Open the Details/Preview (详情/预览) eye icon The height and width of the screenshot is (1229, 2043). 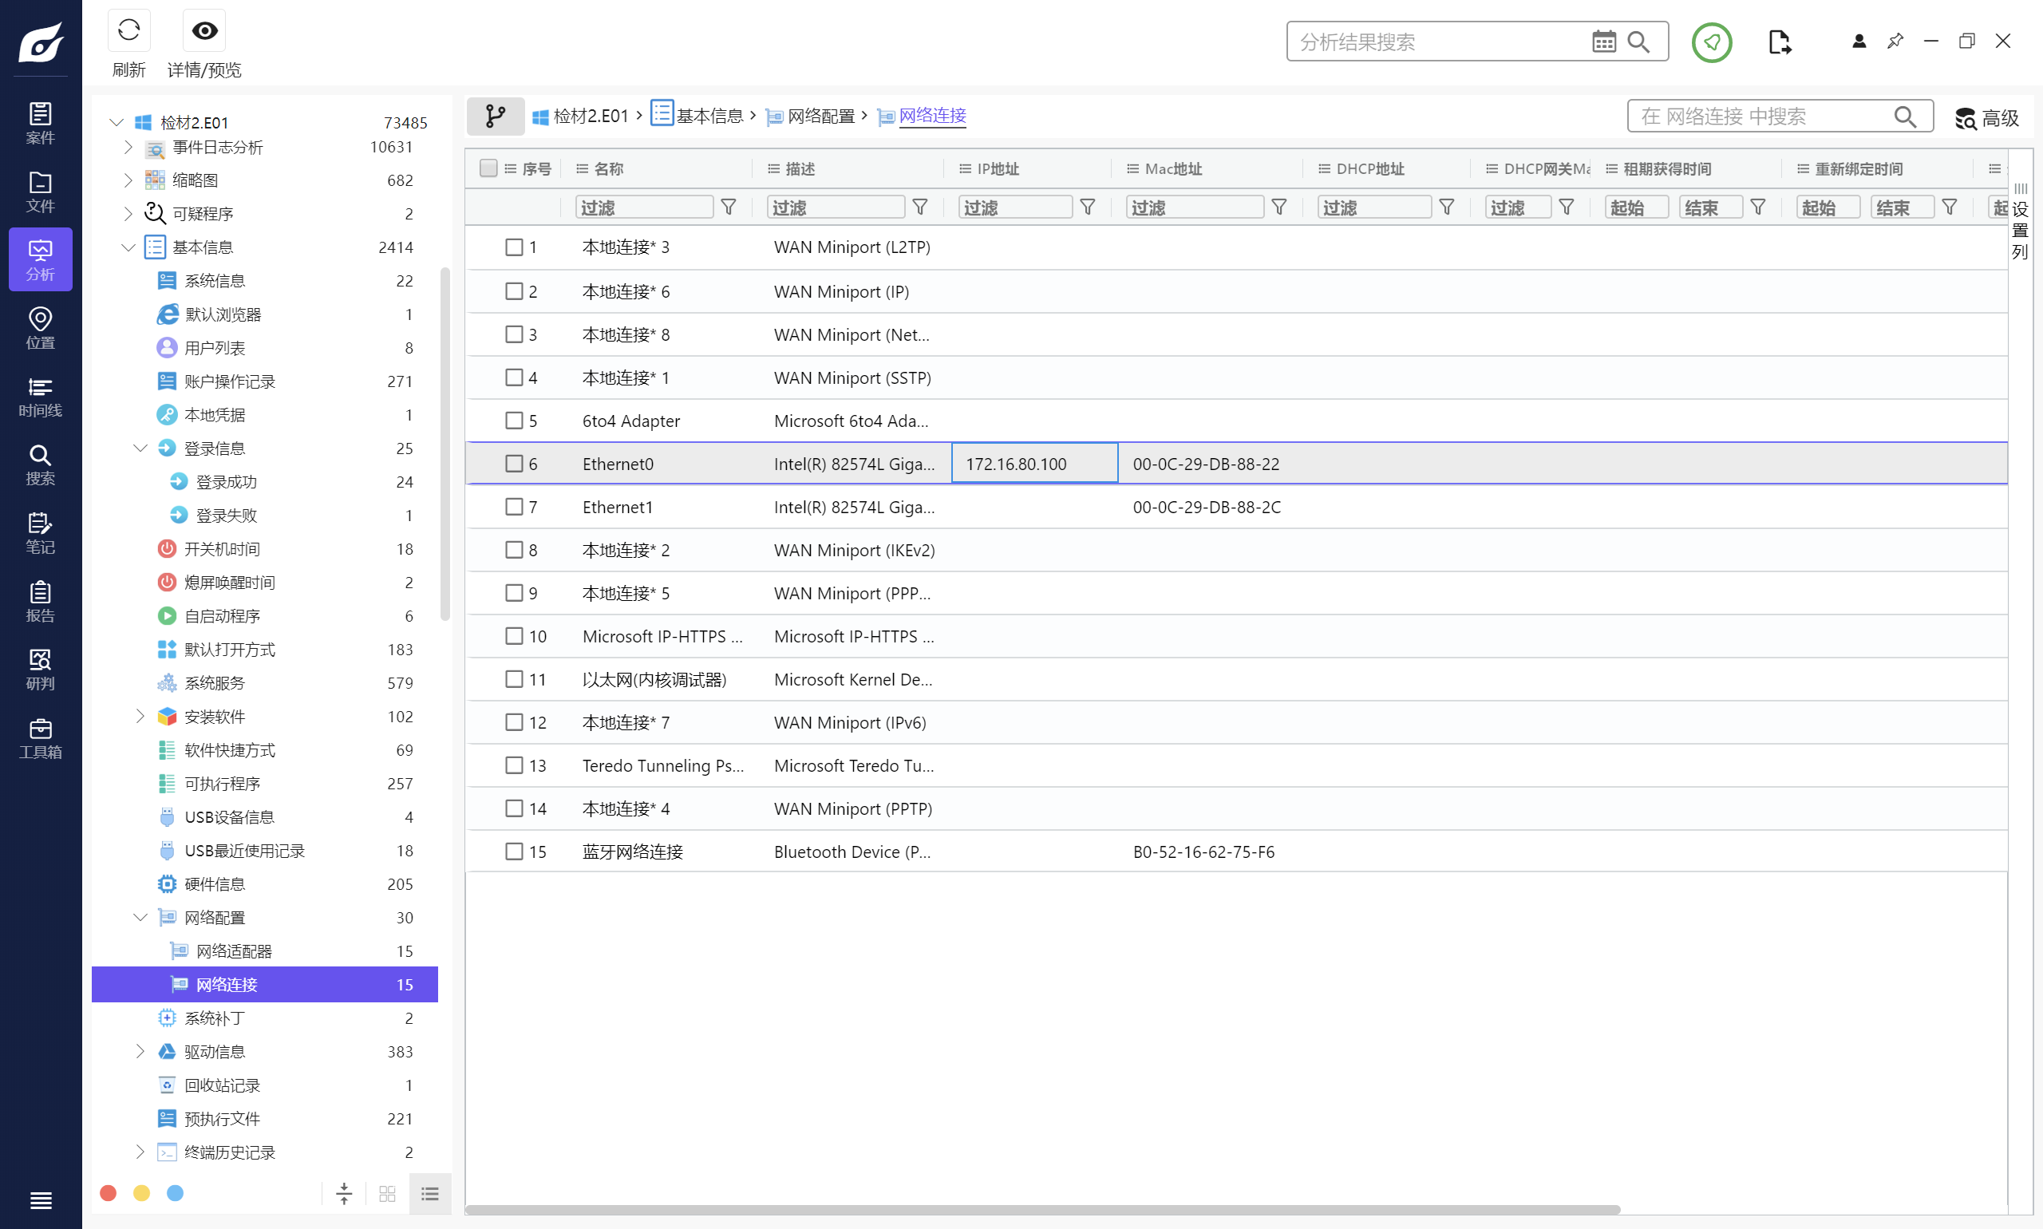(204, 30)
